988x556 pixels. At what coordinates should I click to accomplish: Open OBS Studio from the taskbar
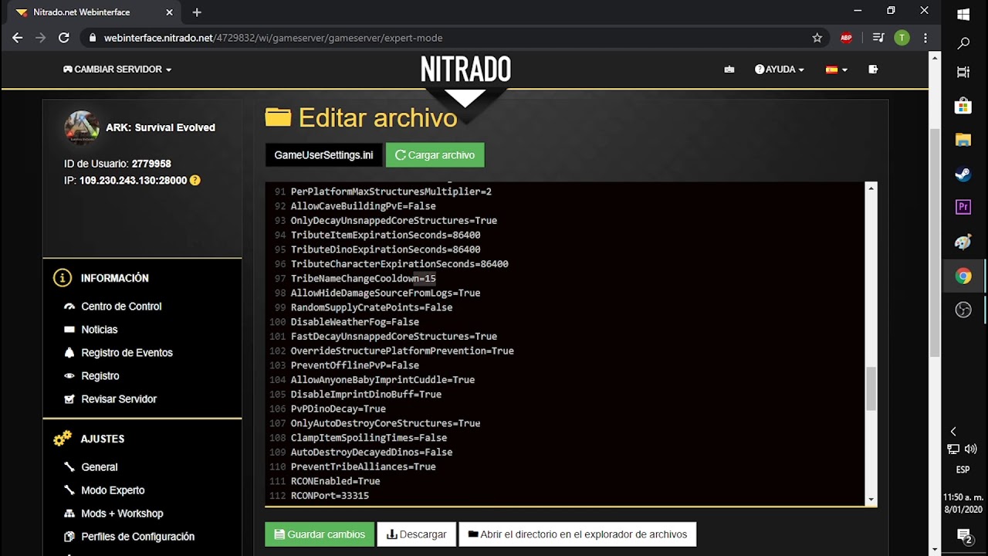pyautogui.click(x=963, y=310)
